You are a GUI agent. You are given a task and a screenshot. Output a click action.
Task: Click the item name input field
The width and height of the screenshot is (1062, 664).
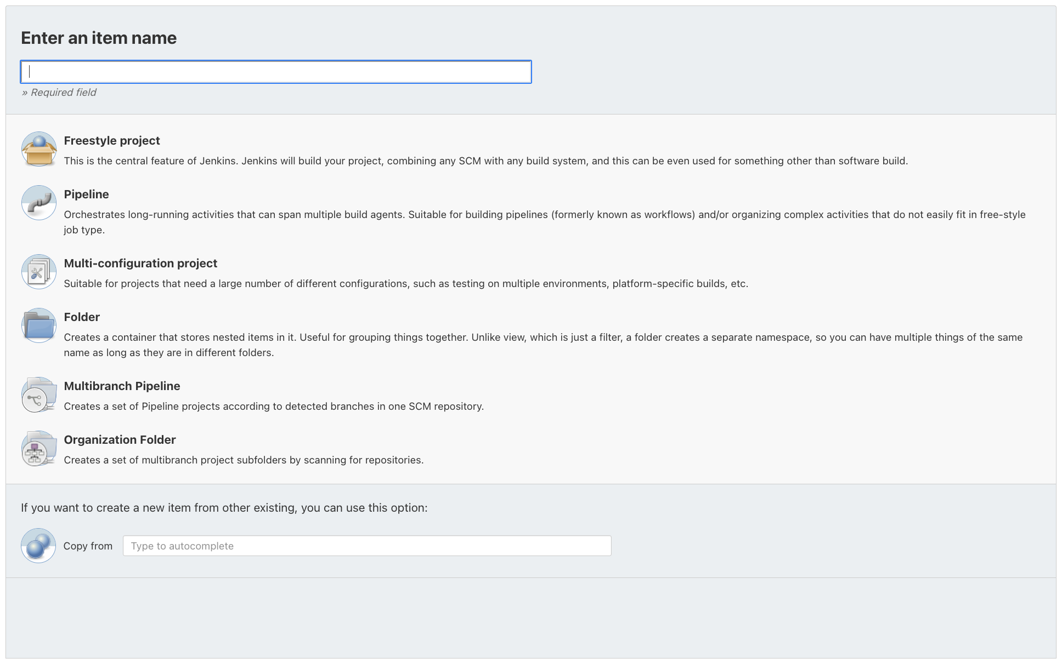tap(275, 71)
